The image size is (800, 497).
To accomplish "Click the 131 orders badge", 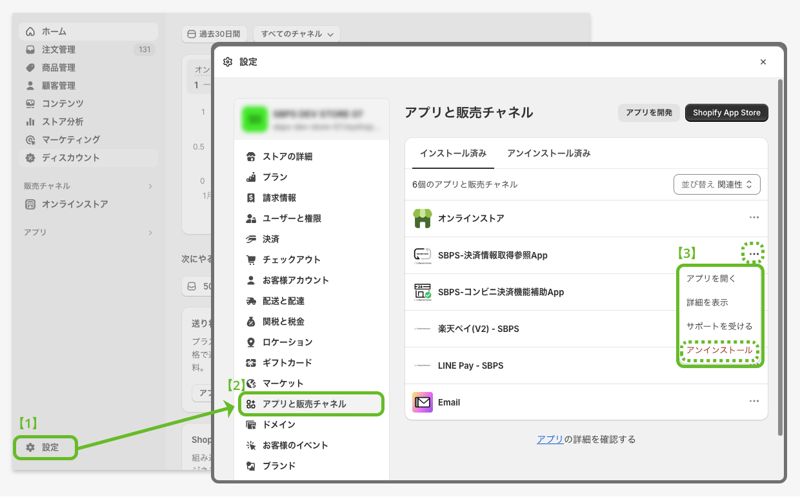I will (x=144, y=50).
